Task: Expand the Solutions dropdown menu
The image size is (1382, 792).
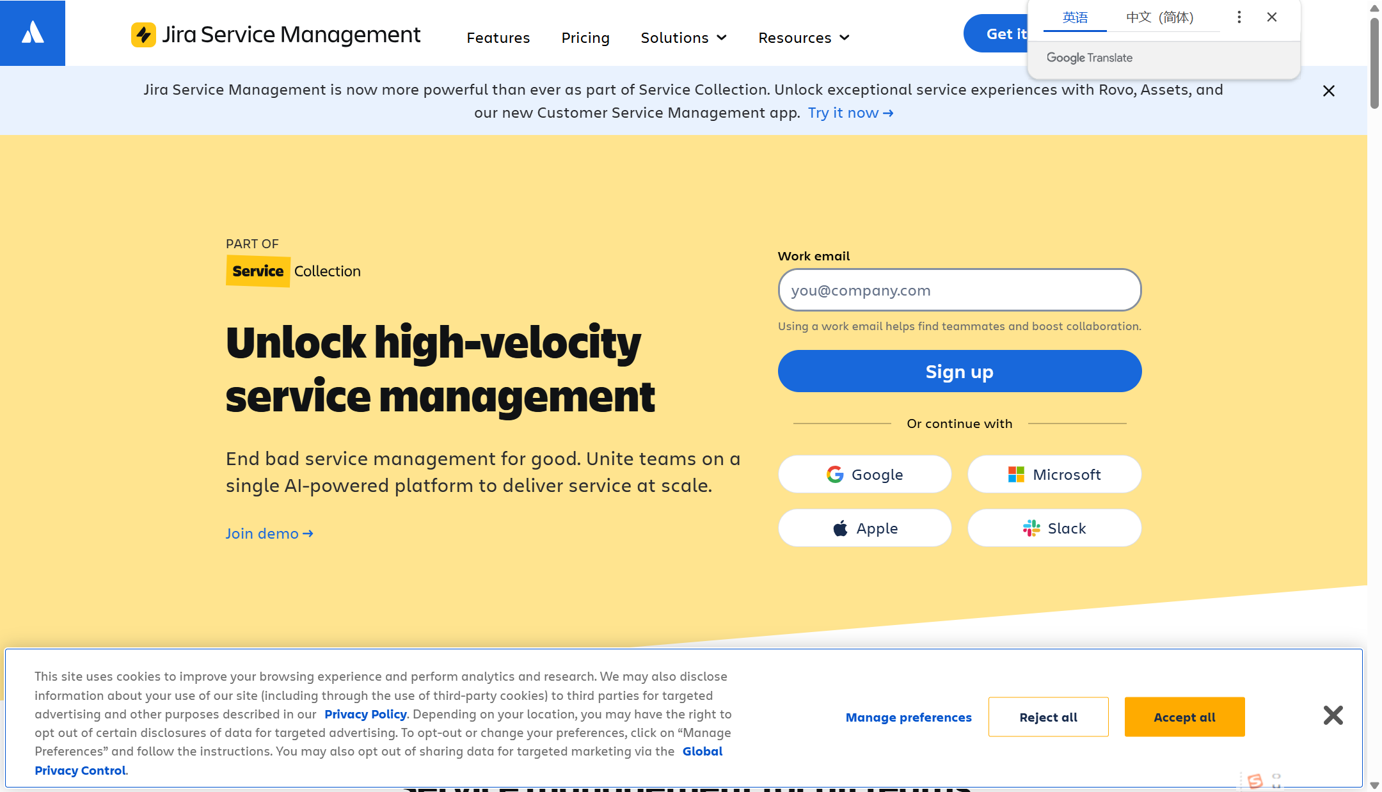Action: [x=683, y=38]
